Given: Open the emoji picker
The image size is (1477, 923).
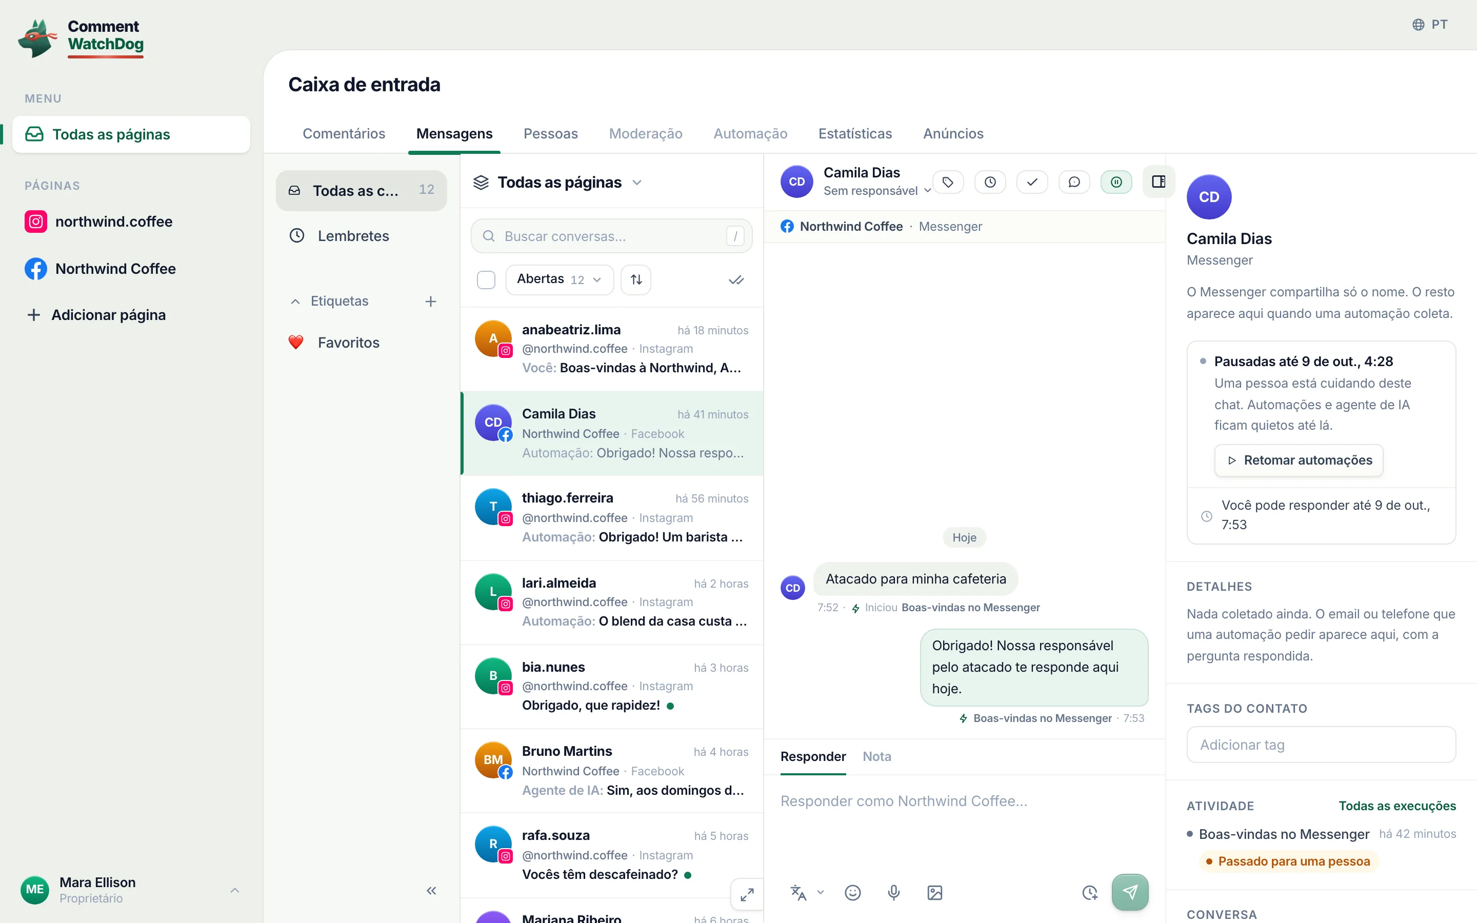Looking at the screenshot, I should tap(853, 892).
